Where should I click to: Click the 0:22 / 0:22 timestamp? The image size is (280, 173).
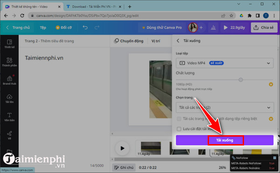tap(147, 167)
